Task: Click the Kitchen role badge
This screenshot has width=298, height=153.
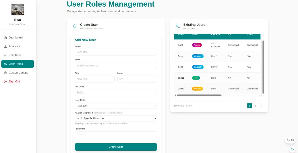Action: (198, 89)
